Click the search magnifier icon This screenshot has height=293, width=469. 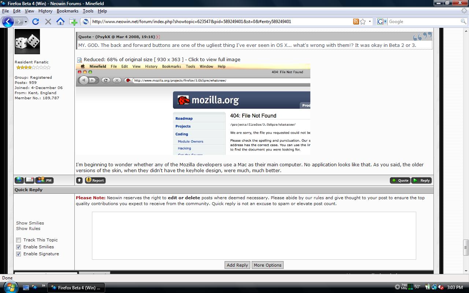click(464, 22)
